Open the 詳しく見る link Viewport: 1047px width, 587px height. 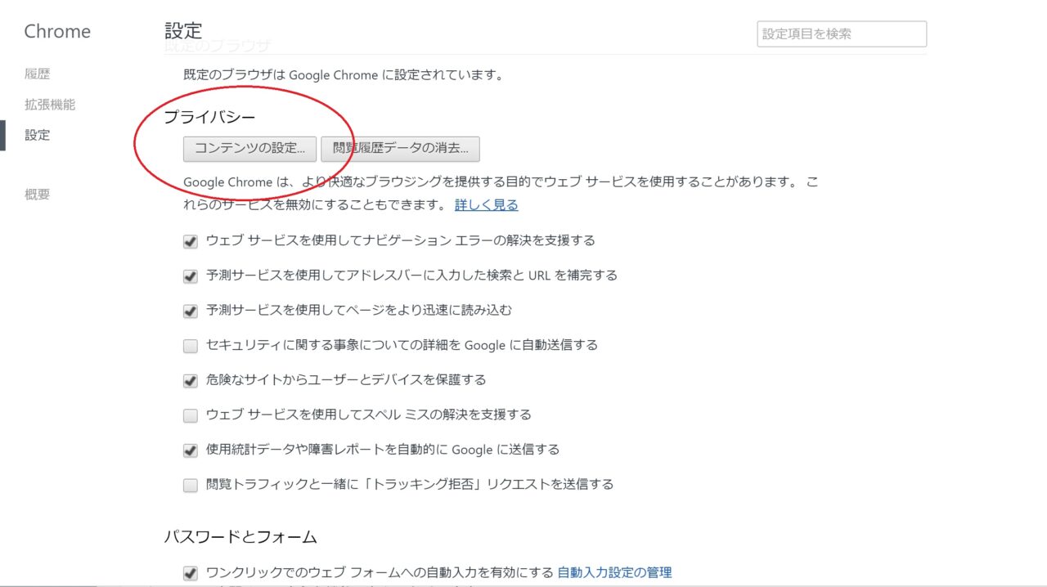pyautogui.click(x=486, y=204)
